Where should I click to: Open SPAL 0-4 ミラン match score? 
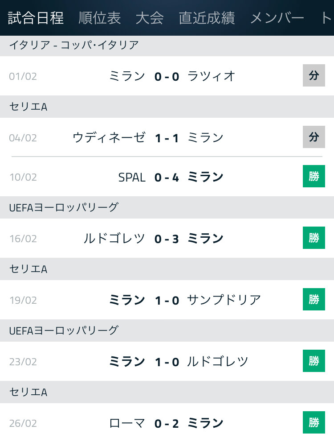tap(167, 178)
